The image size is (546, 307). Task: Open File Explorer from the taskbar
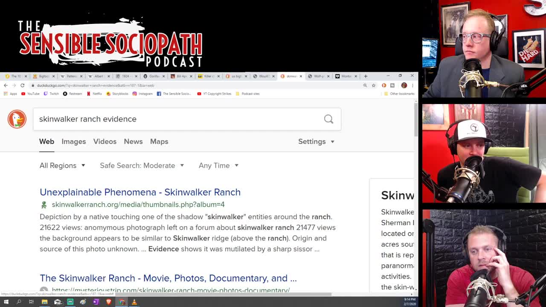coord(44,302)
